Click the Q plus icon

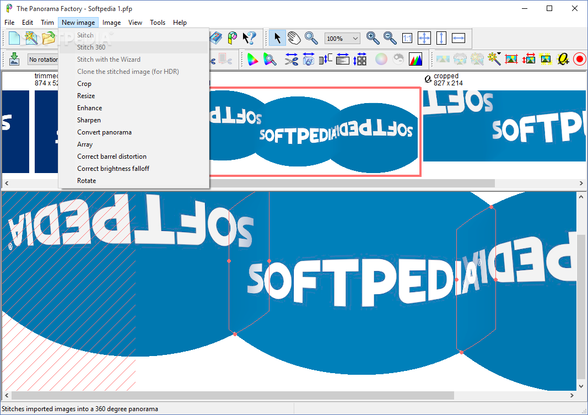tap(563, 59)
